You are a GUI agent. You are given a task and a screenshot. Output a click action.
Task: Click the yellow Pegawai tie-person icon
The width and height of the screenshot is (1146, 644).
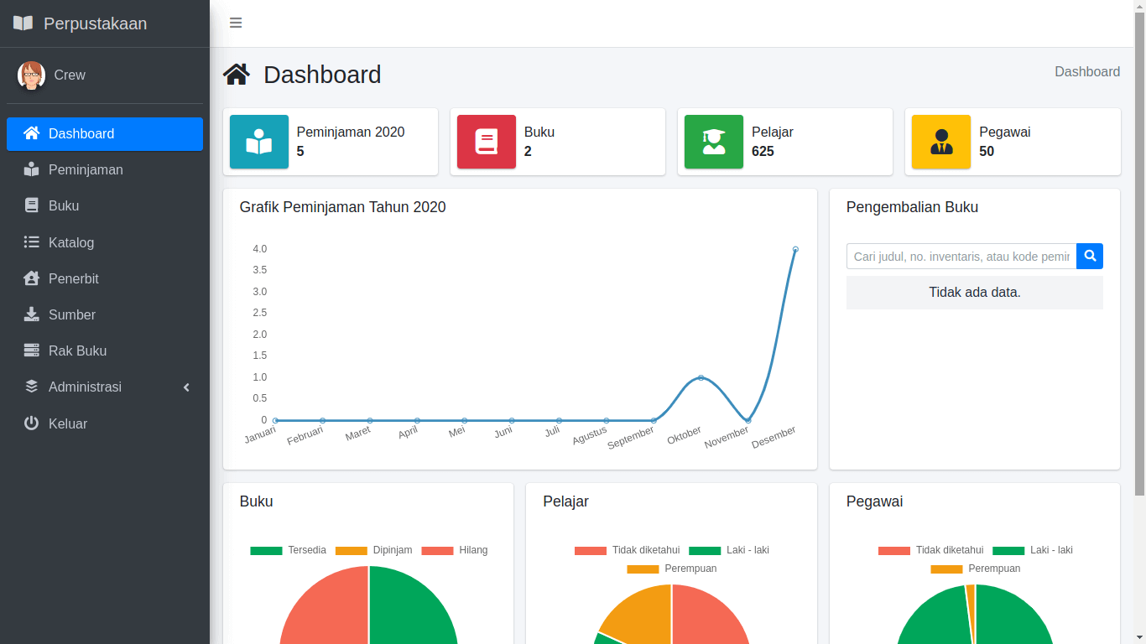[941, 142]
